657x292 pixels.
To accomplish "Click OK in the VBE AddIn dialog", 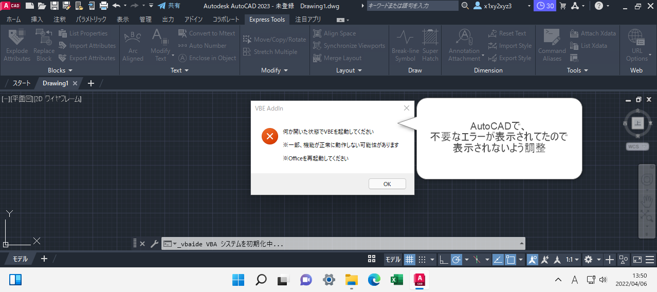I will (387, 184).
